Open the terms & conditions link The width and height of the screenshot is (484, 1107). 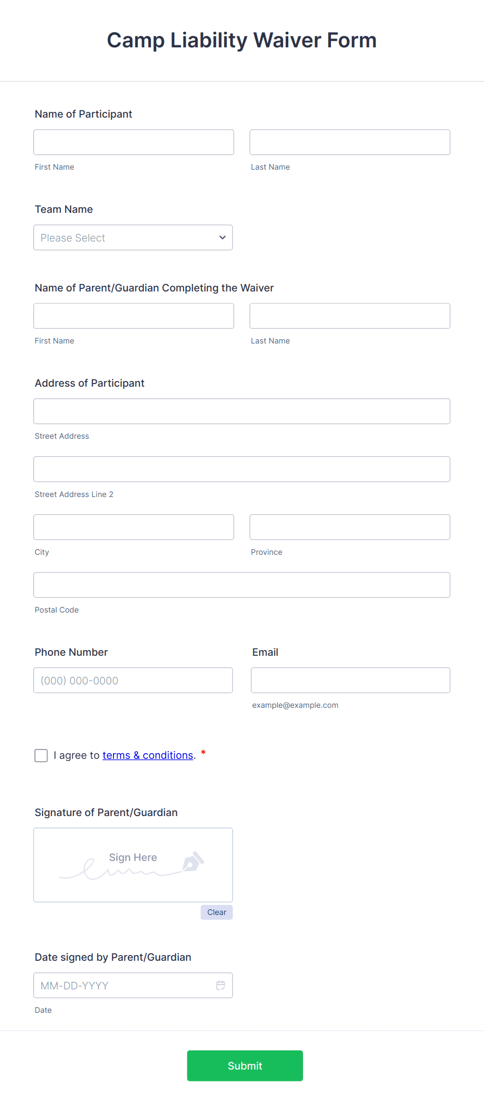[x=148, y=755]
